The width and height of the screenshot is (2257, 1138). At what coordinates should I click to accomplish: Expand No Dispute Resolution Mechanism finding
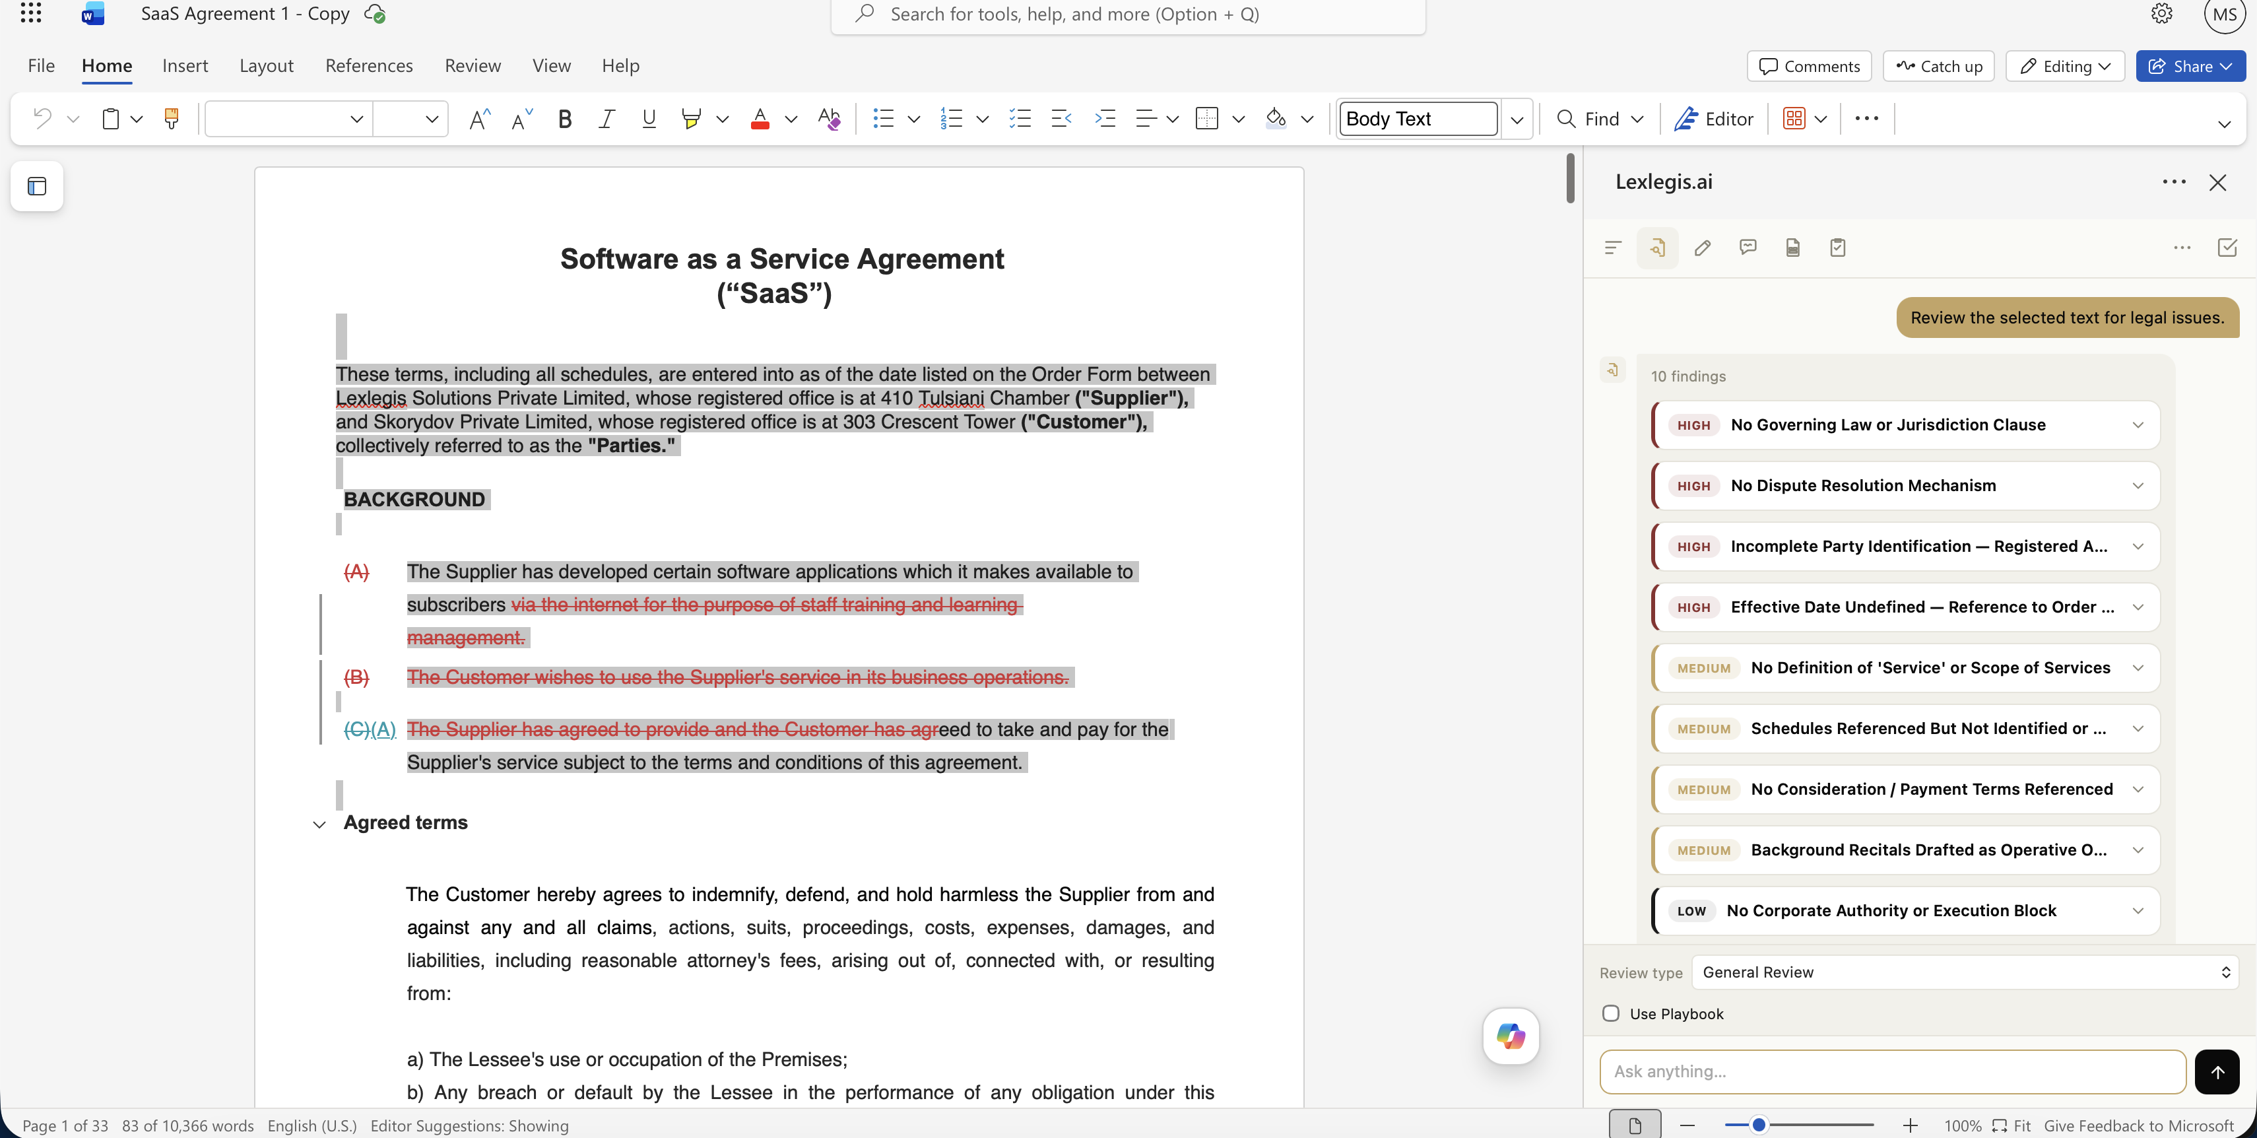click(1905, 485)
